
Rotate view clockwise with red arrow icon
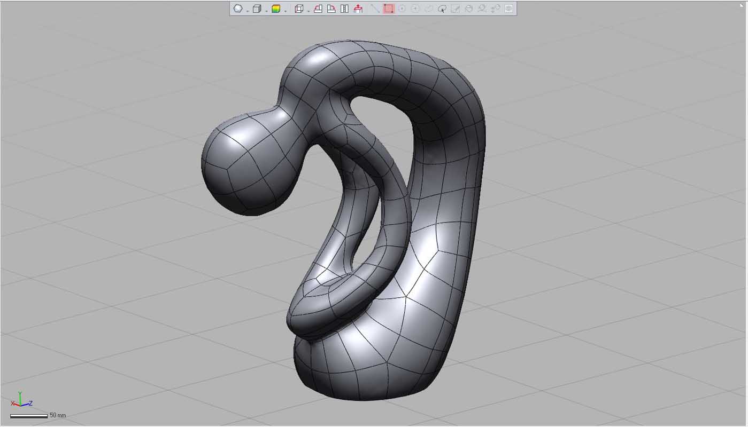tap(331, 9)
